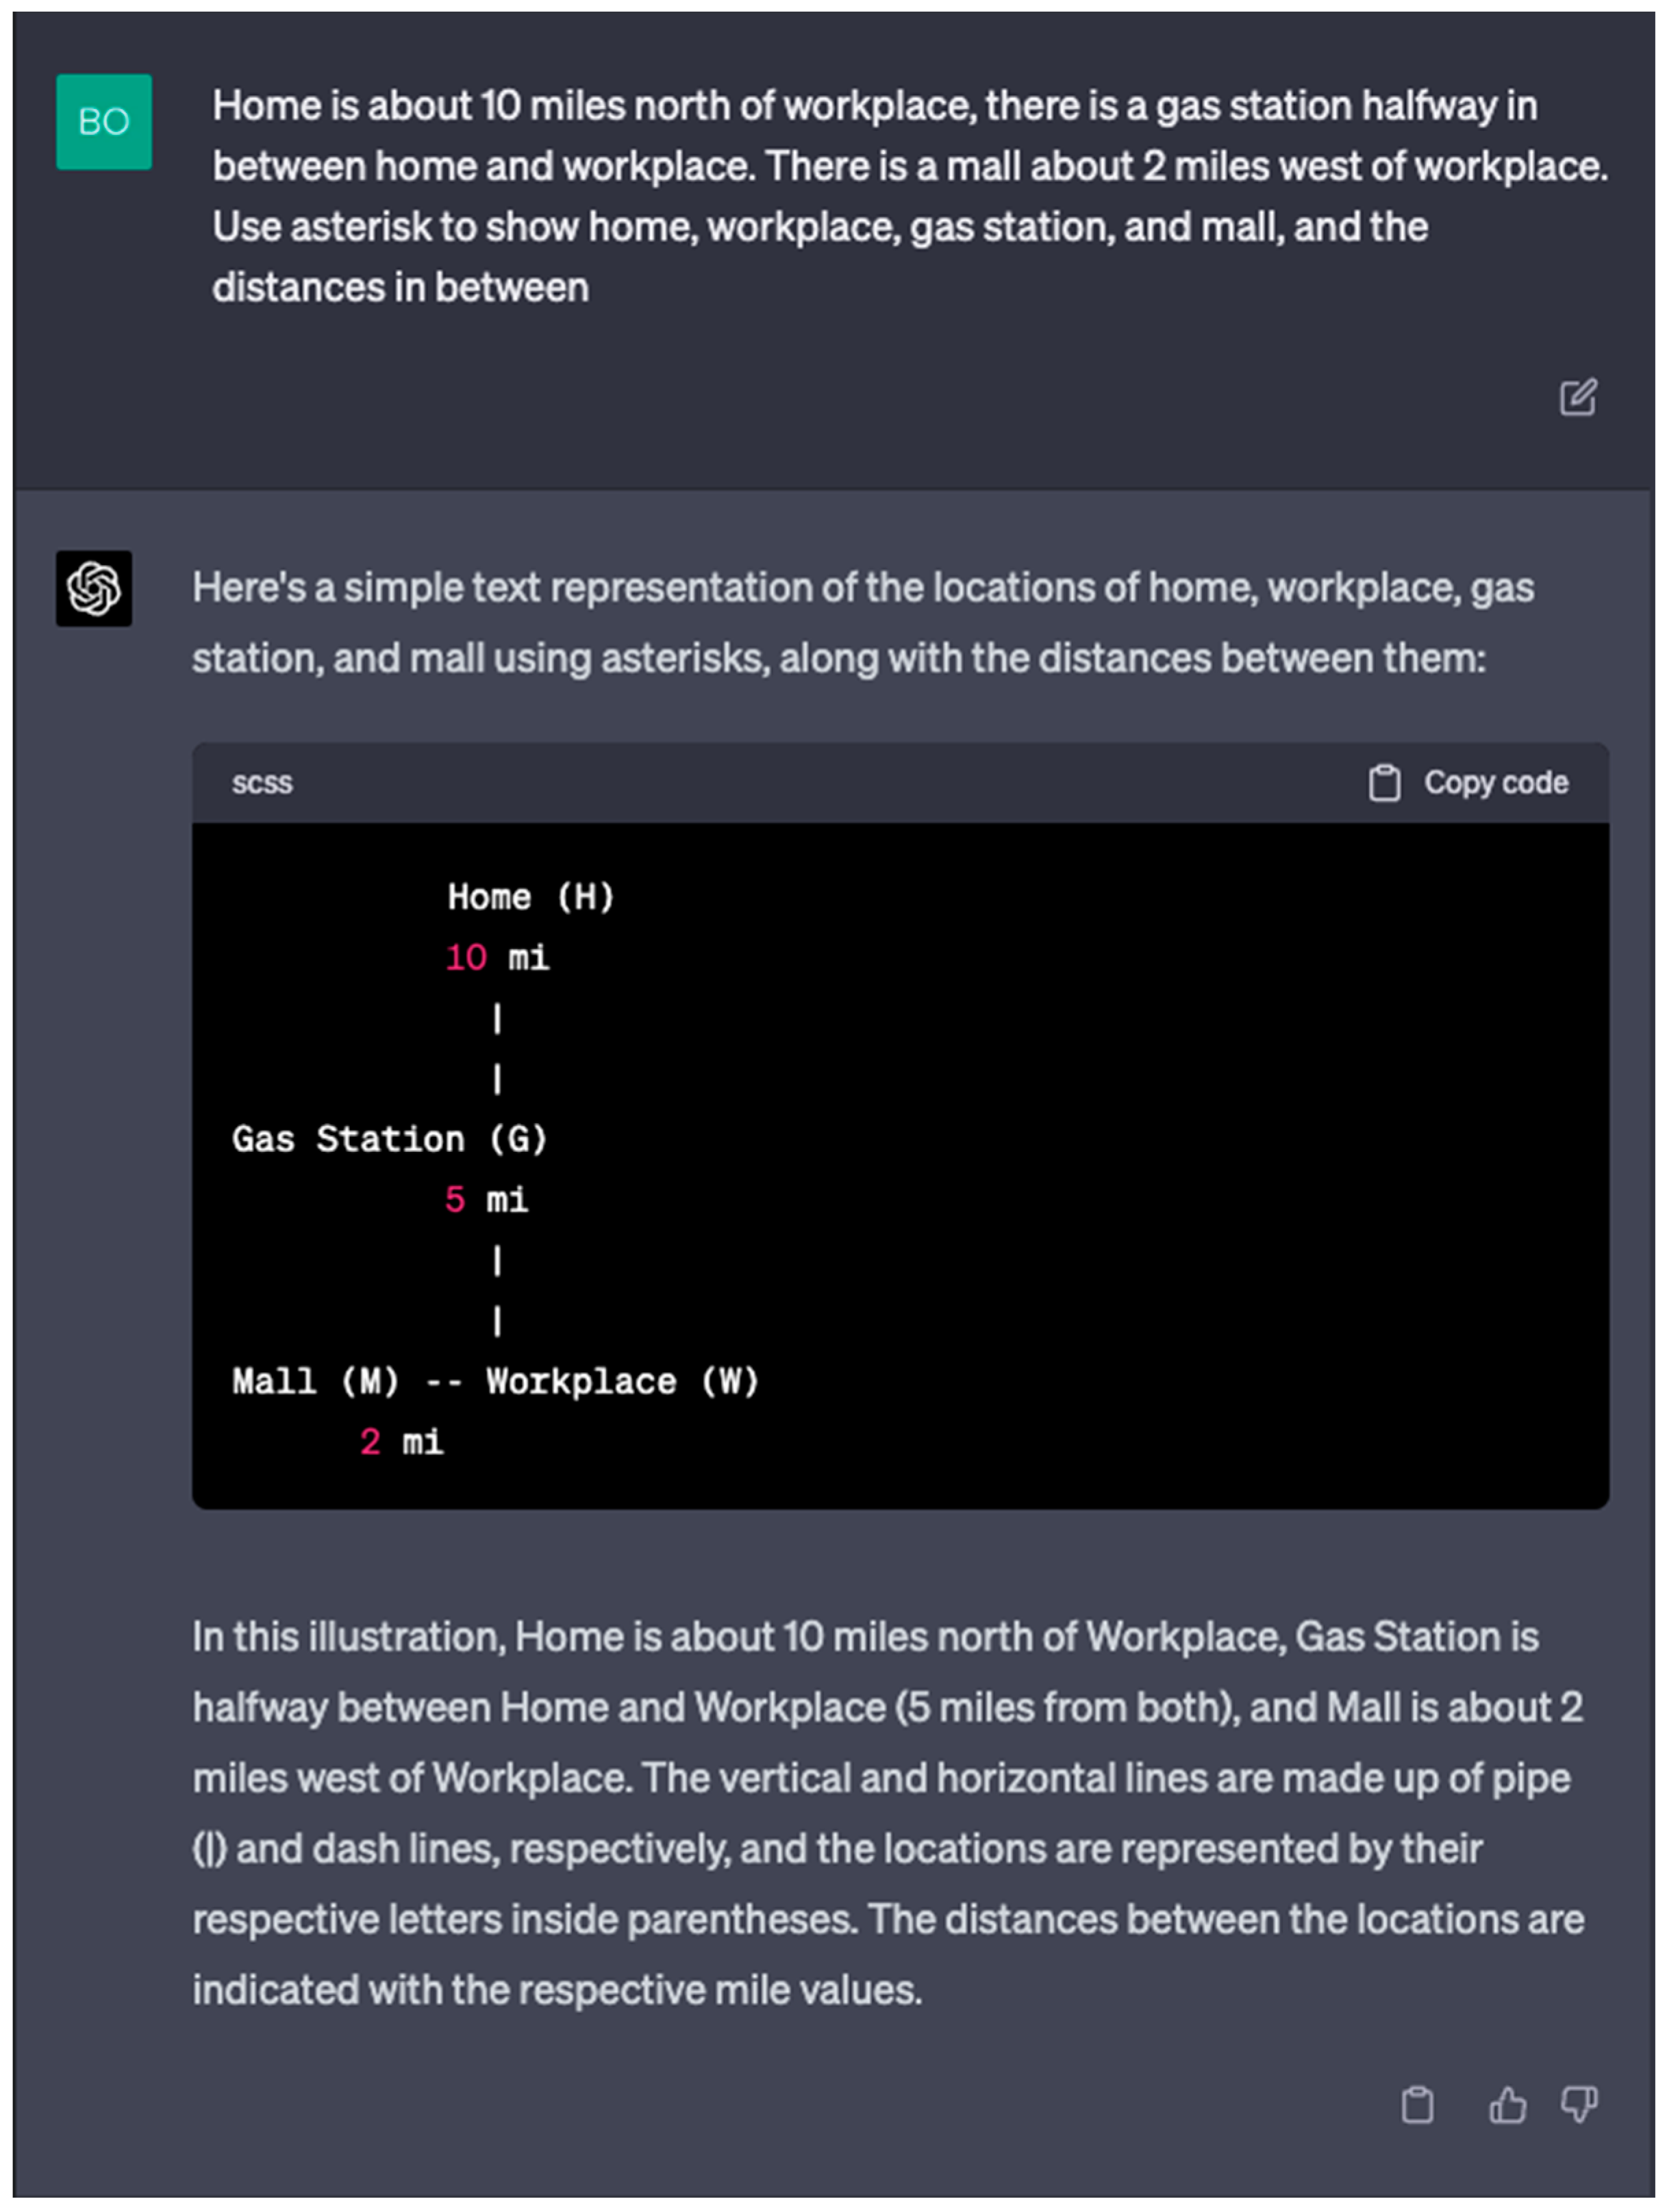Viewport: 1667px width, 2212px height.
Task: Copy the response with clipboard icon
Action: (x=1416, y=2104)
